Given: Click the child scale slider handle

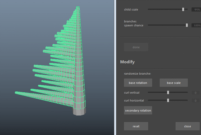Looking at the screenshot, I should pos(183,9).
